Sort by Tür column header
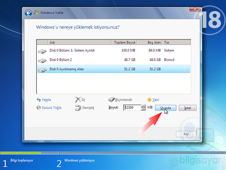Screen dimensions: 226x170 point(176,42)
